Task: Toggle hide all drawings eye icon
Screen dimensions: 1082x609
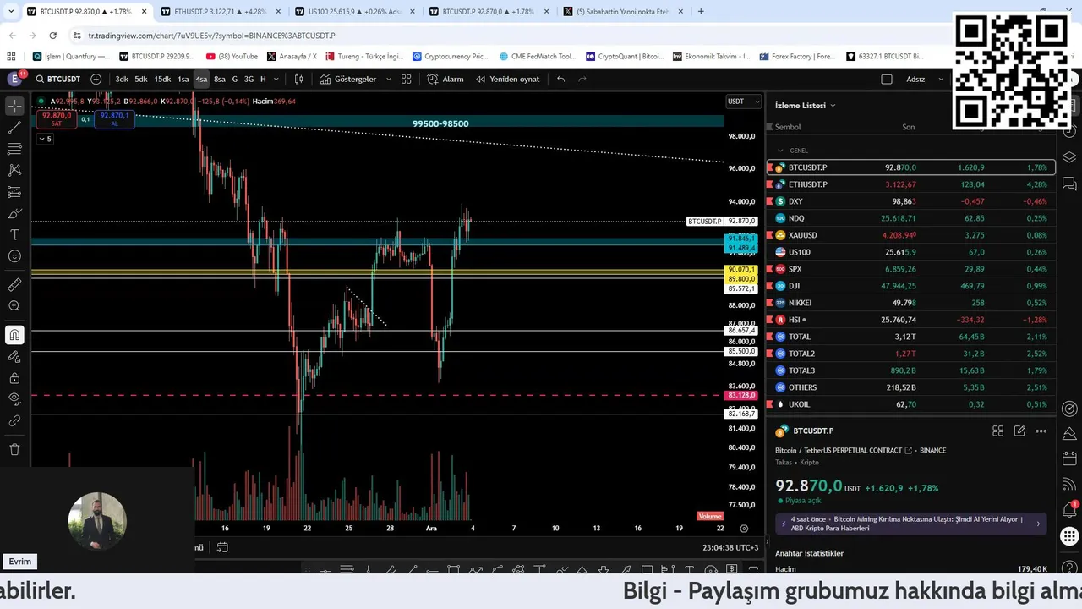Action: (14, 399)
